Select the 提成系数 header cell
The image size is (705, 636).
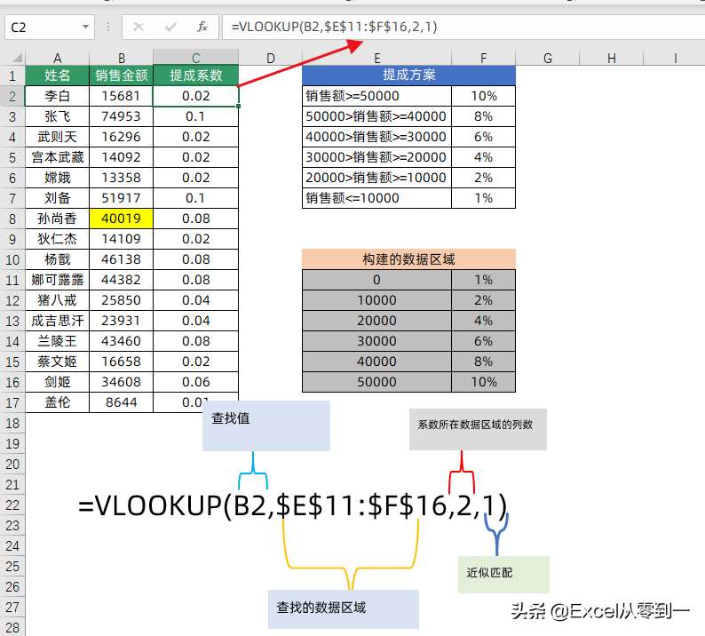[196, 76]
